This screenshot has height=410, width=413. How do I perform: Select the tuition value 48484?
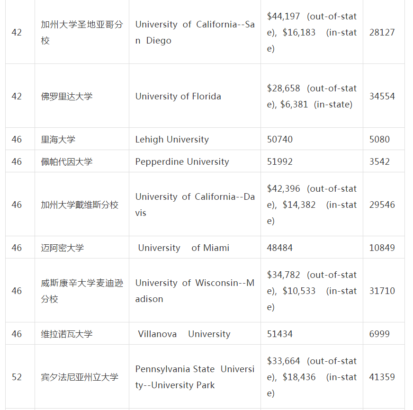pyautogui.click(x=280, y=248)
